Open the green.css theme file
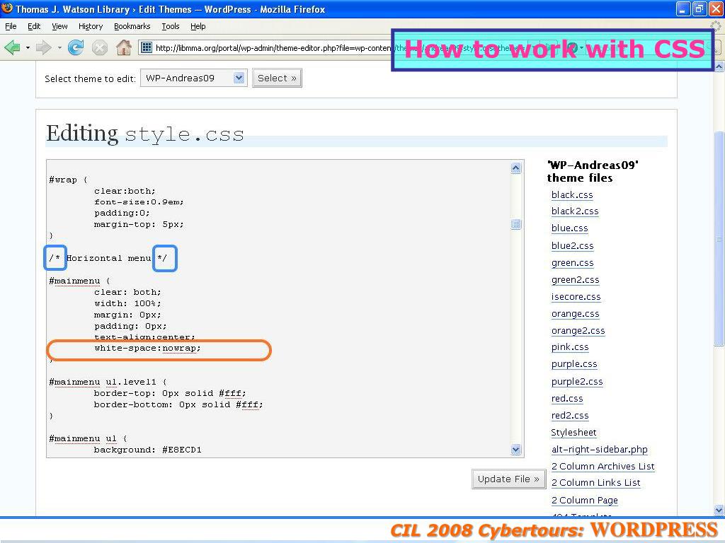 coord(572,263)
